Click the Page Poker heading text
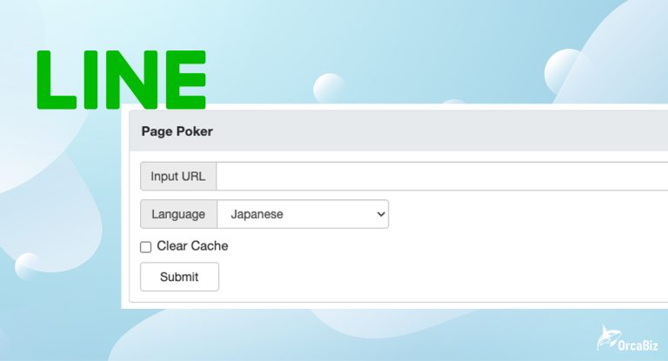This screenshot has height=361, width=668. click(177, 131)
